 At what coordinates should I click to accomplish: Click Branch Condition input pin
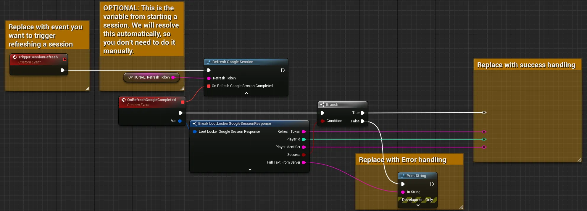coord(322,121)
